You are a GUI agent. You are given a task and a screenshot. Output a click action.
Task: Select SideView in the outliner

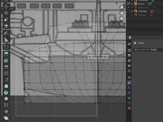point(142,11)
